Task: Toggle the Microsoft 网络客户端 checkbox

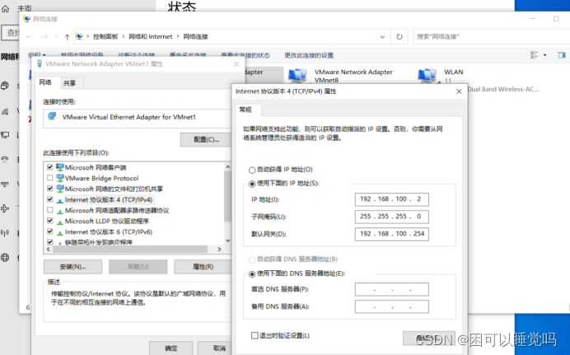Action: point(50,167)
